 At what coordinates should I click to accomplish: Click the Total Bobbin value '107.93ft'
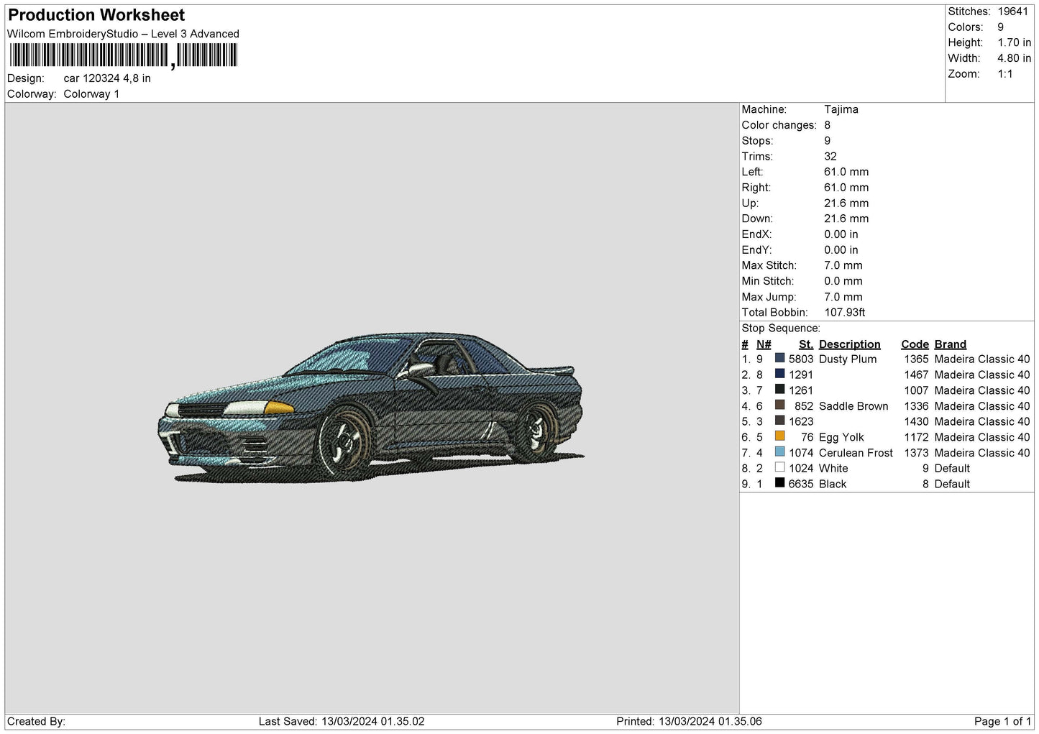click(845, 313)
